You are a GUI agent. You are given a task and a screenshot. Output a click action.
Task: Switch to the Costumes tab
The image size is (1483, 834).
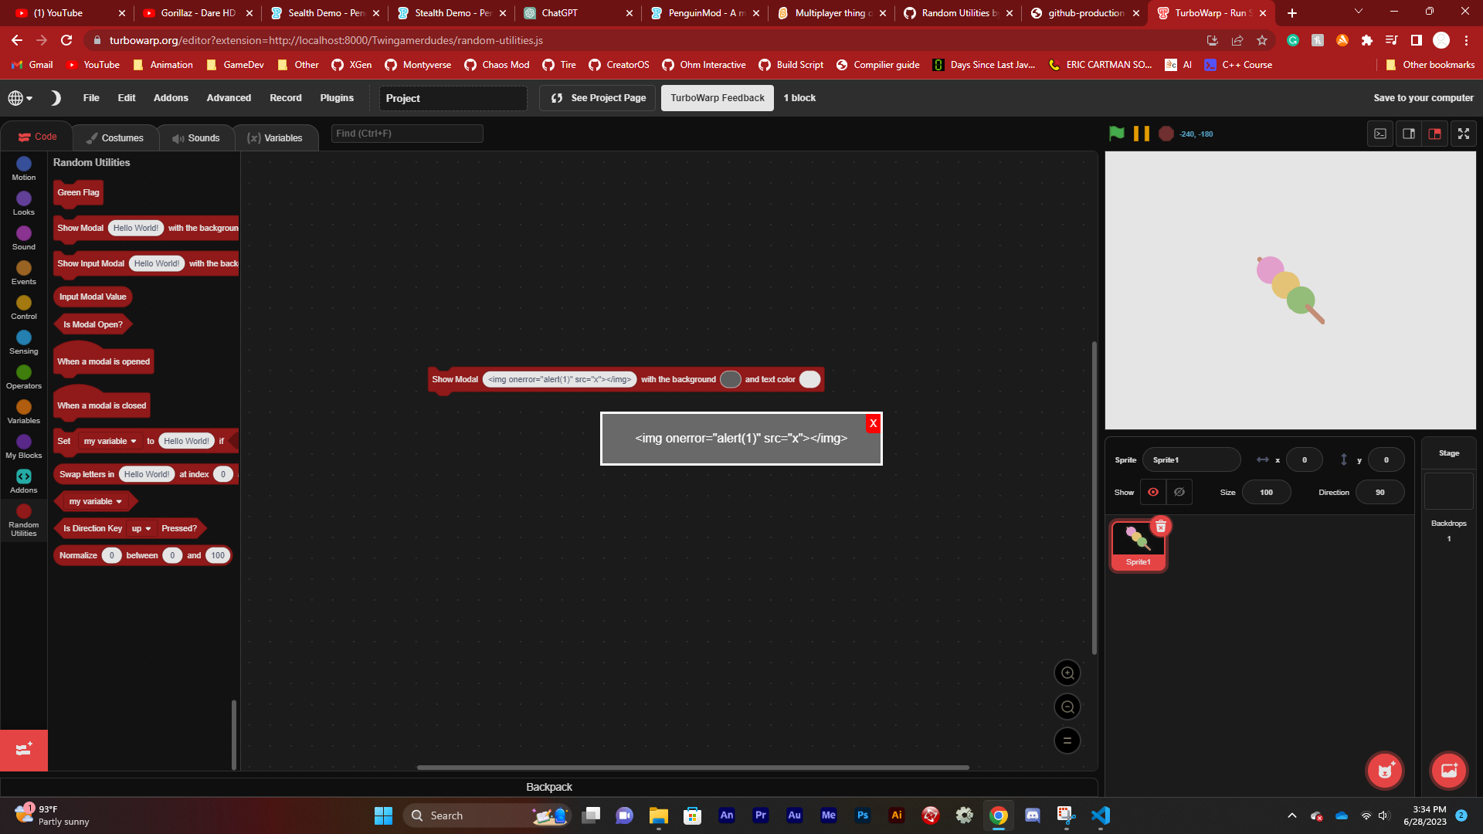coord(115,137)
